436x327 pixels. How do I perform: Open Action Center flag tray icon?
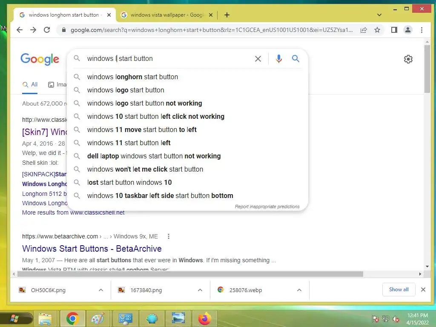tap(375, 319)
